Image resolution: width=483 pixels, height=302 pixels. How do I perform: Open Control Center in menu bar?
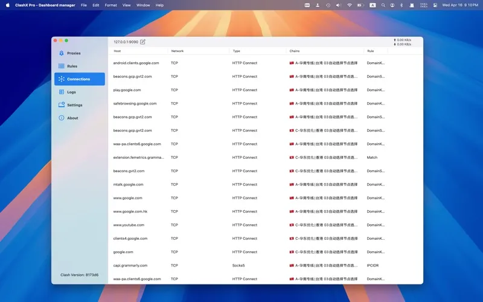pyautogui.click(x=435, y=5)
